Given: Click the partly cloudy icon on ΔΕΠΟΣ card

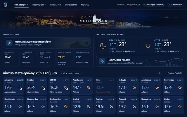Looking at the screenshot, I should [x=66, y=88].
